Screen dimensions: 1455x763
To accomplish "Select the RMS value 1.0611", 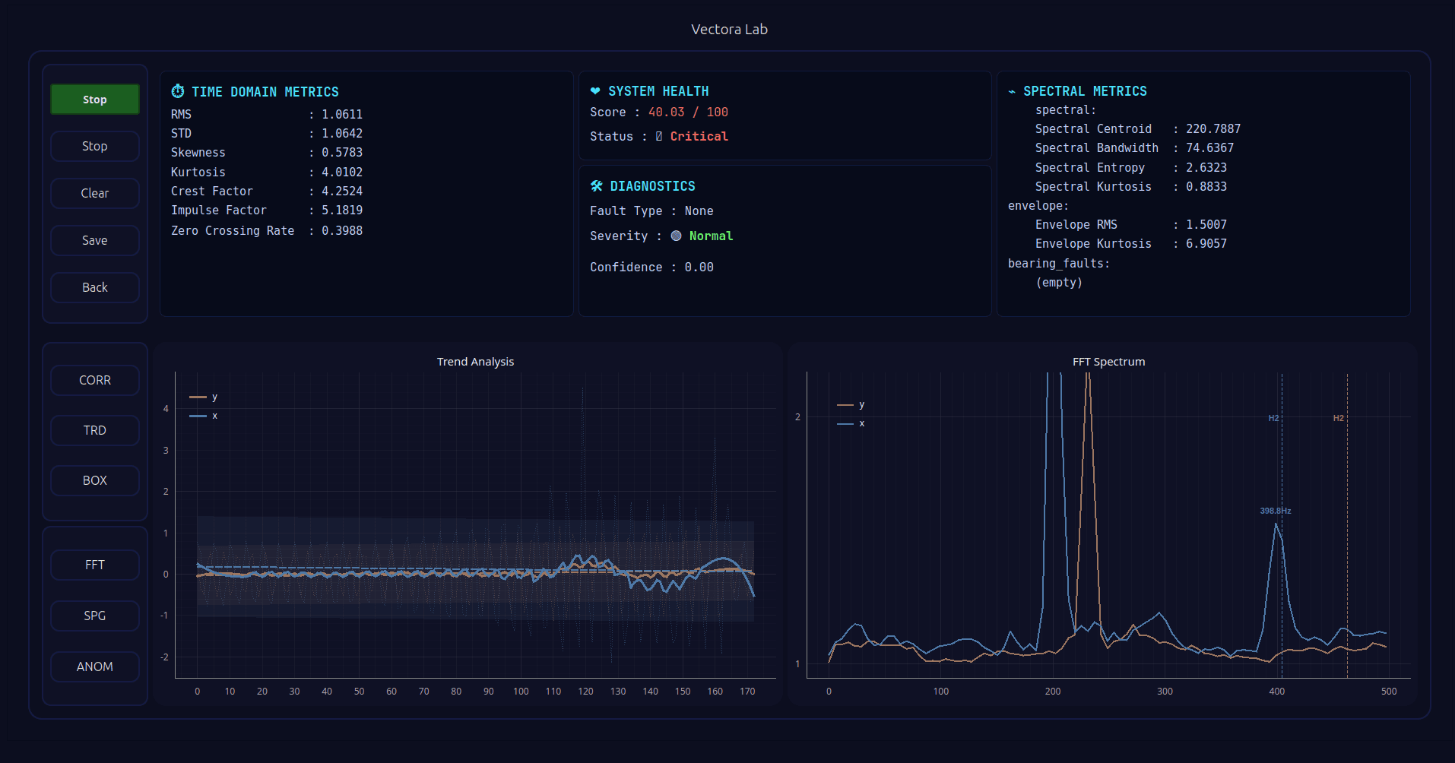I will (x=342, y=115).
